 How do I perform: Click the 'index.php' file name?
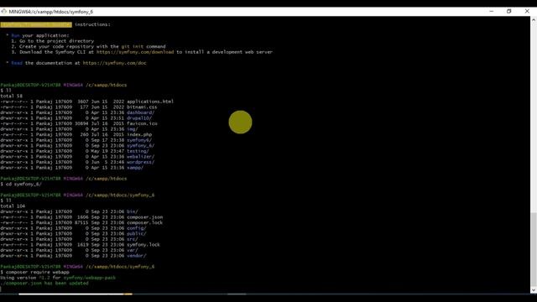[139, 134]
